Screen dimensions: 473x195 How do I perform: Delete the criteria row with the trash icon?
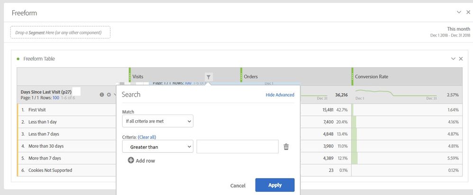[286, 147]
